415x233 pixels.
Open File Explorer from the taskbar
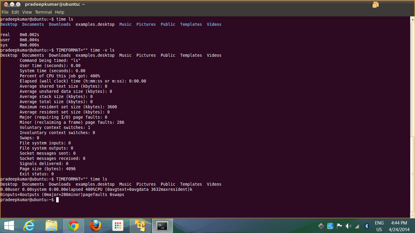pyautogui.click(x=52, y=226)
